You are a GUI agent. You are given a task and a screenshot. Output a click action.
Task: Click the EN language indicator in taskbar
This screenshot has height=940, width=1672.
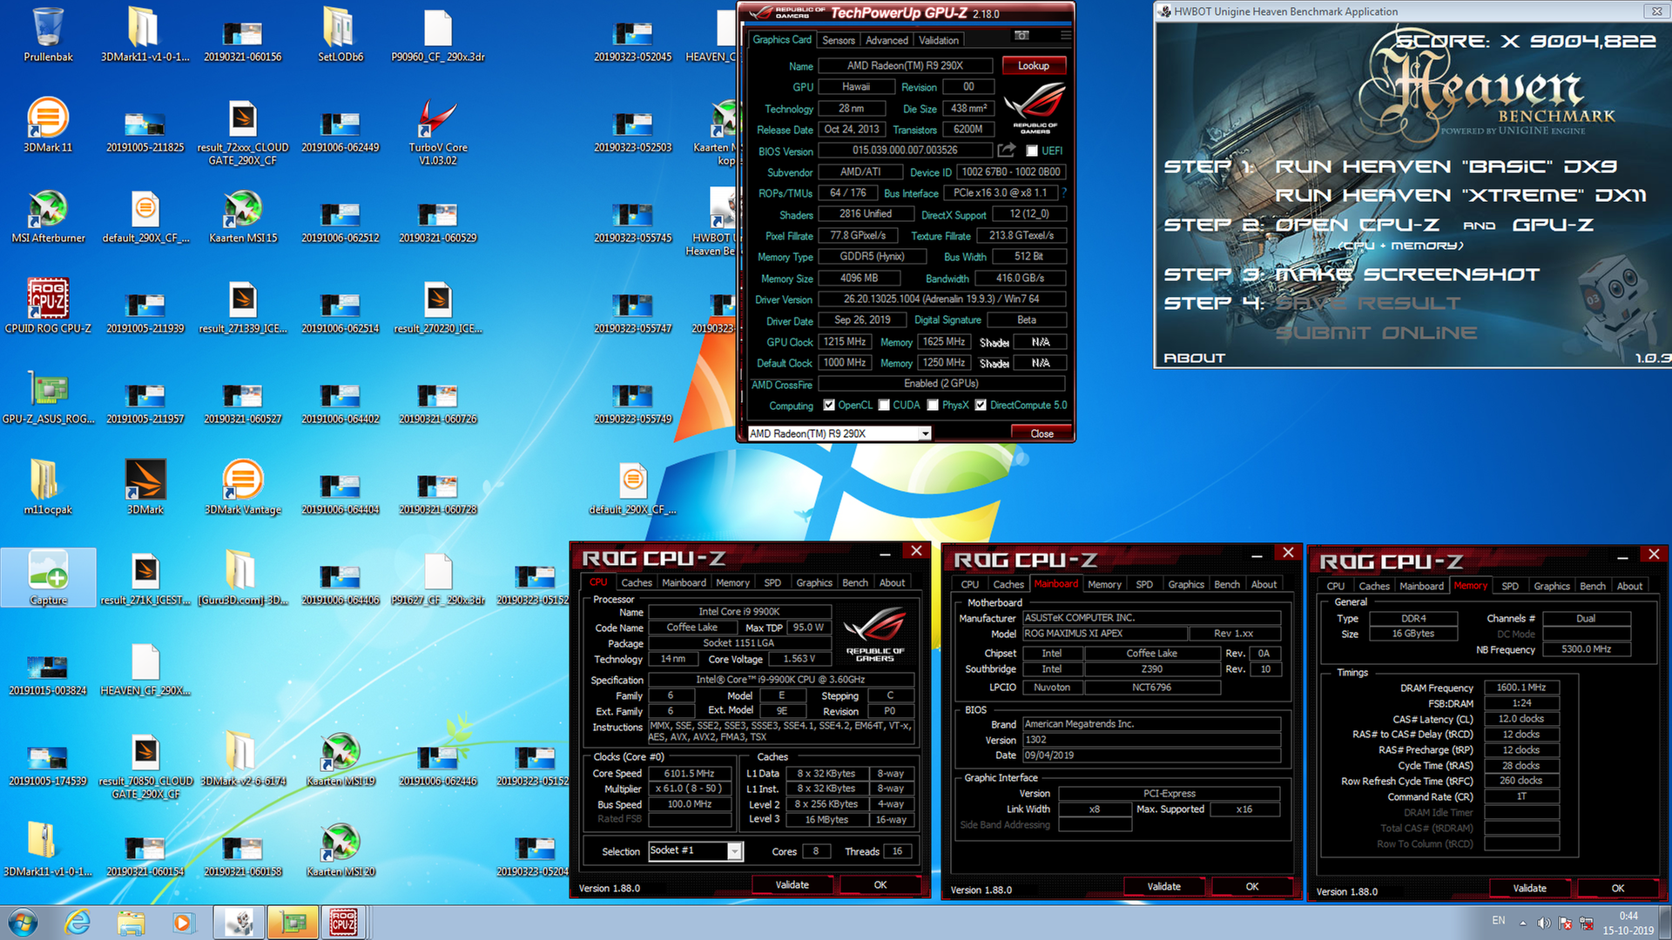pyautogui.click(x=1498, y=920)
